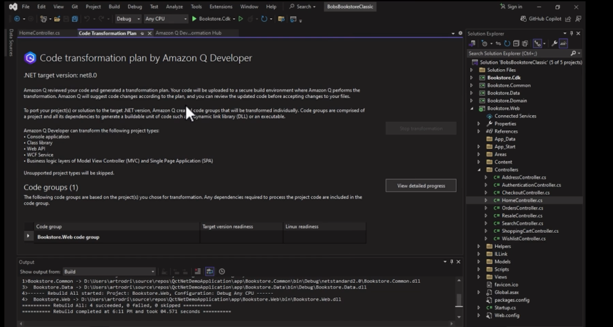
Task: Collapse the Controllers folder node
Action: point(478,170)
